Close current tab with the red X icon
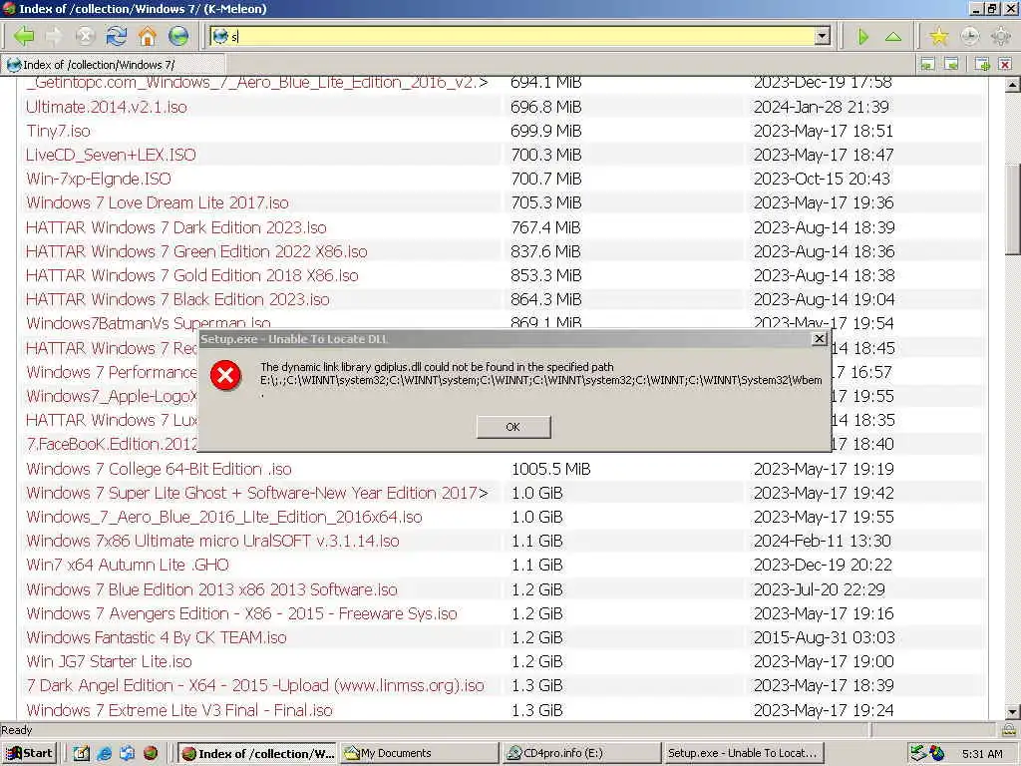Screen dimensions: 1021x766 coord(1005,64)
